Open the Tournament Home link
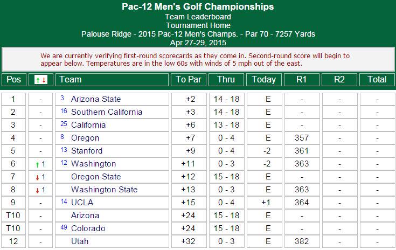The image size is (396, 250). click(198, 25)
